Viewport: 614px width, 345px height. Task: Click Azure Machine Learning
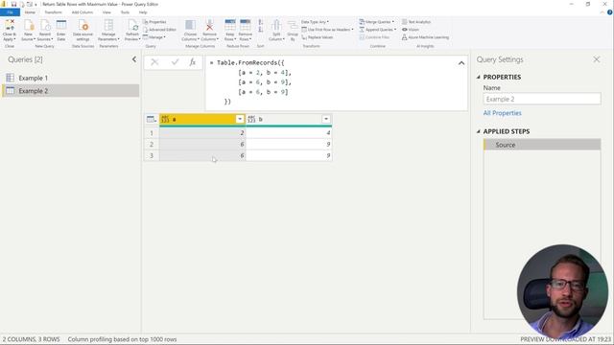[x=425, y=37]
